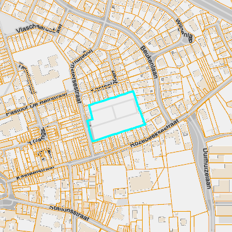Click the large building near Vlaschaardstraat
The image size is (232, 232).
[x=45, y=69]
